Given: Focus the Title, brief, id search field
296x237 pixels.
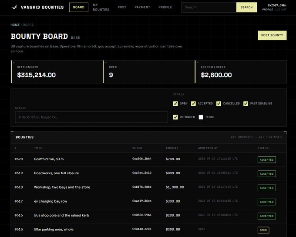Looking at the screenshot, I should point(91,117).
